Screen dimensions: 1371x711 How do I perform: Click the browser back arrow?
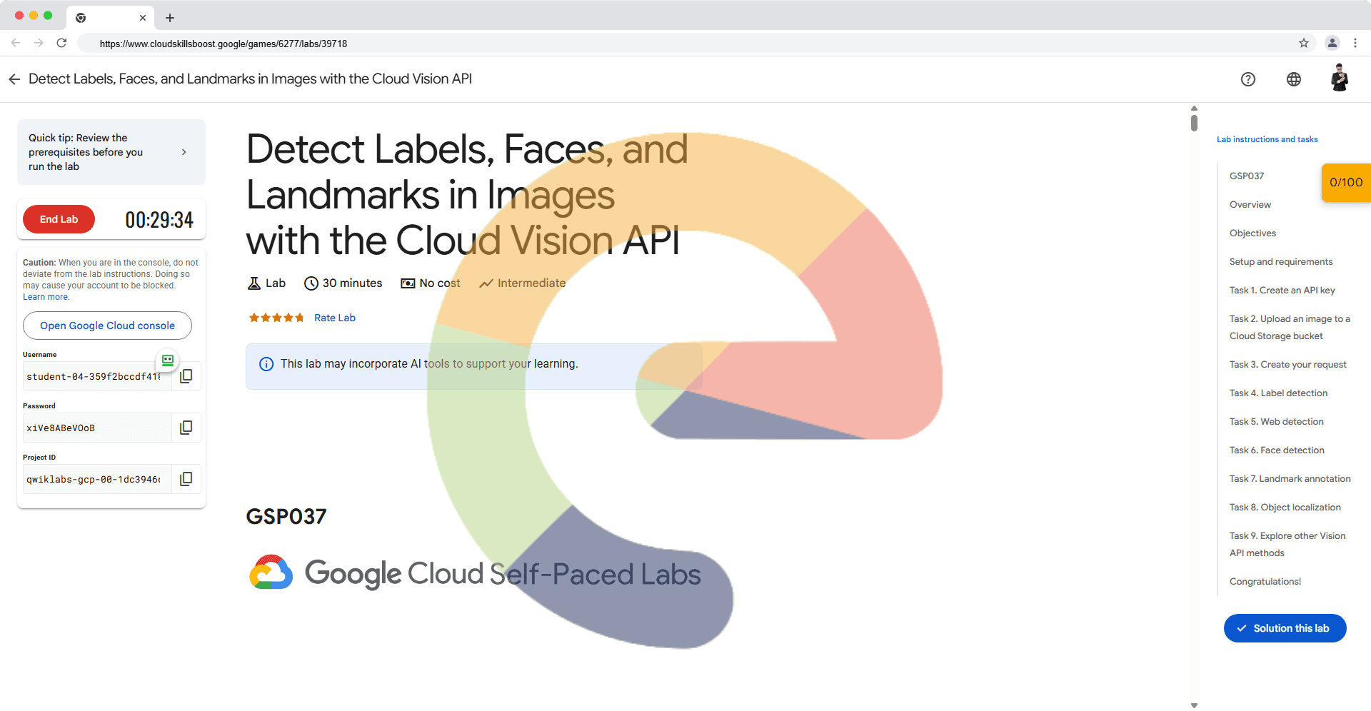(16, 43)
